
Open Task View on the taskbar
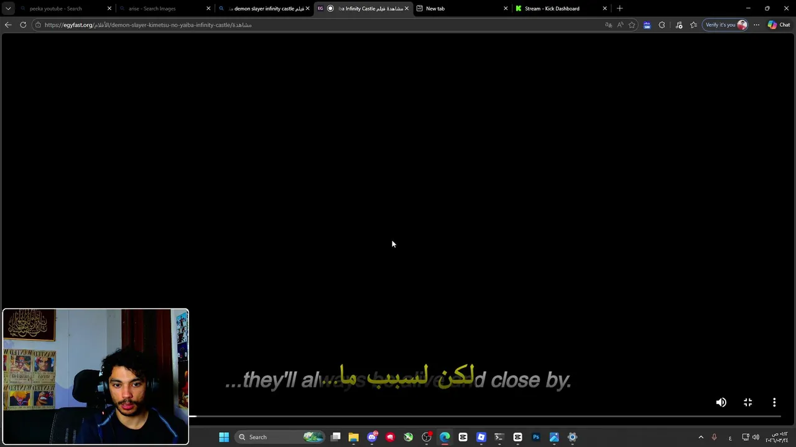336,437
